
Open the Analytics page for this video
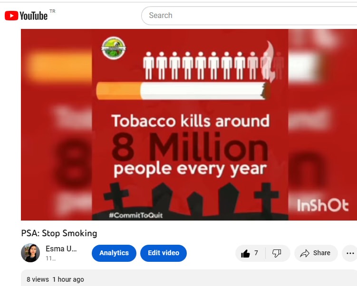(114, 253)
